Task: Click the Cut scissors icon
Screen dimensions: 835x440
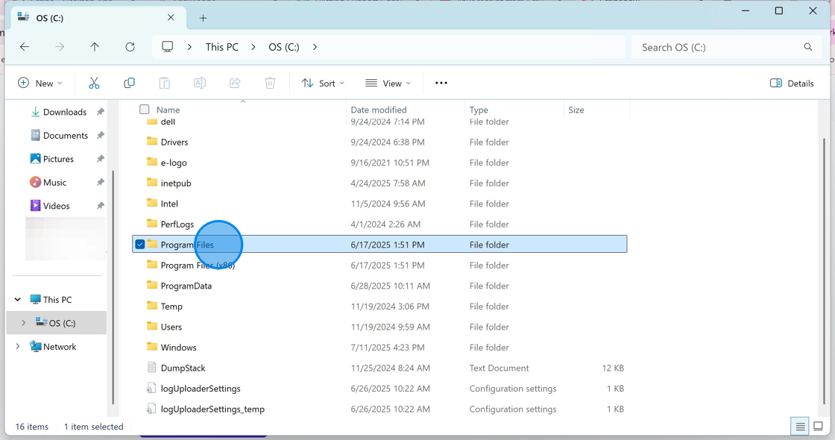Action: [x=94, y=83]
